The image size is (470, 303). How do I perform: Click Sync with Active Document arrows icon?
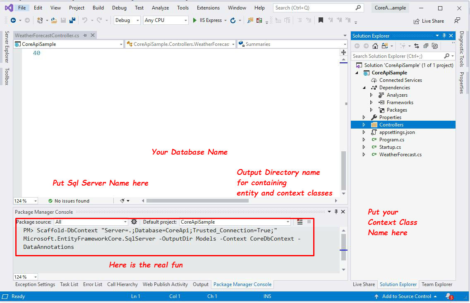[x=416, y=46]
